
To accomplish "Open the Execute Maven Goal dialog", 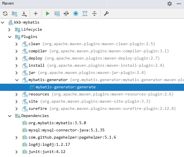I will tap(57, 14).
